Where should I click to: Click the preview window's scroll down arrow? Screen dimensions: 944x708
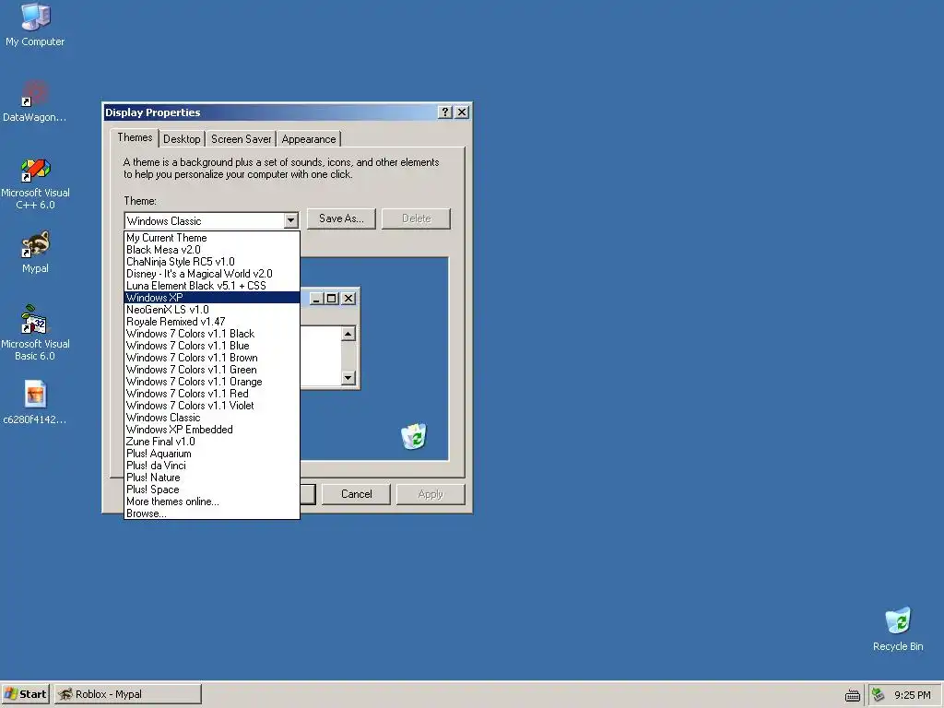pos(348,377)
